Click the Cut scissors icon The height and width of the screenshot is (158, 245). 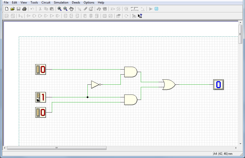click(x=40, y=9)
